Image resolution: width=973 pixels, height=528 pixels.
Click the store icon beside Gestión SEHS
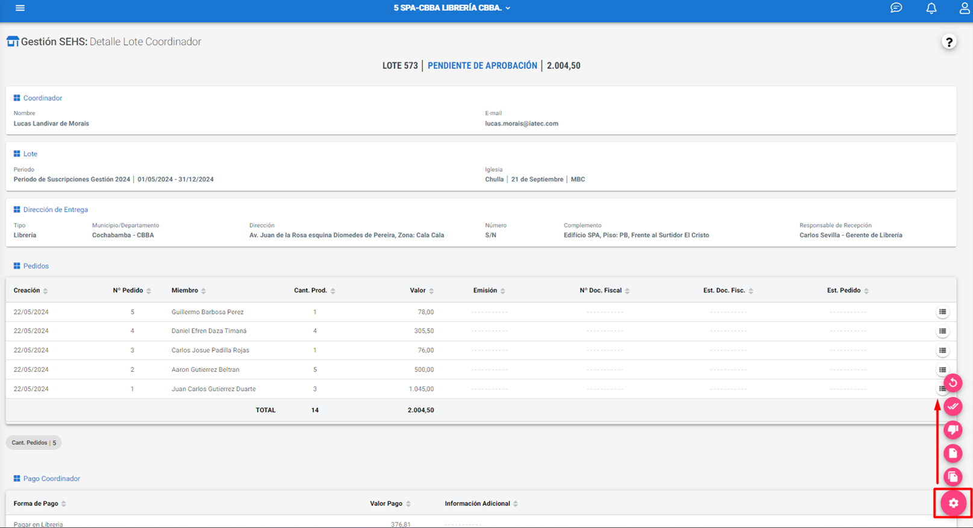13,42
